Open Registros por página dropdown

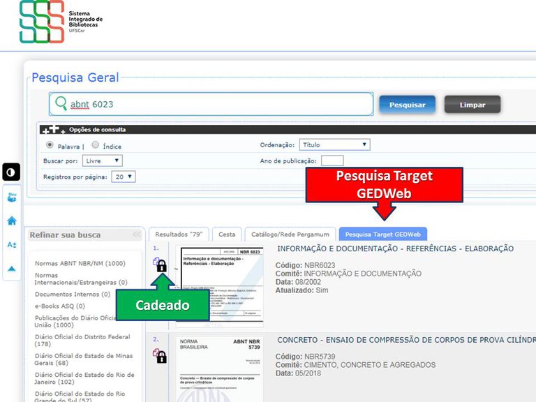(x=124, y=177)
